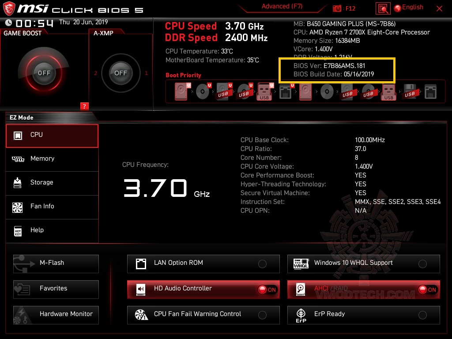The image size is (452, 339).
Task: Open the Hardware Monitor
Action: (x=56, y=315)
